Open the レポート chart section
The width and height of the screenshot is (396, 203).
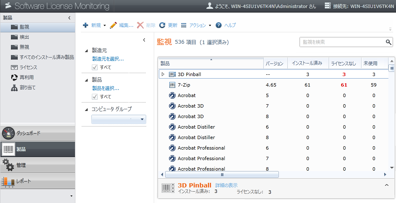point(37,181)
